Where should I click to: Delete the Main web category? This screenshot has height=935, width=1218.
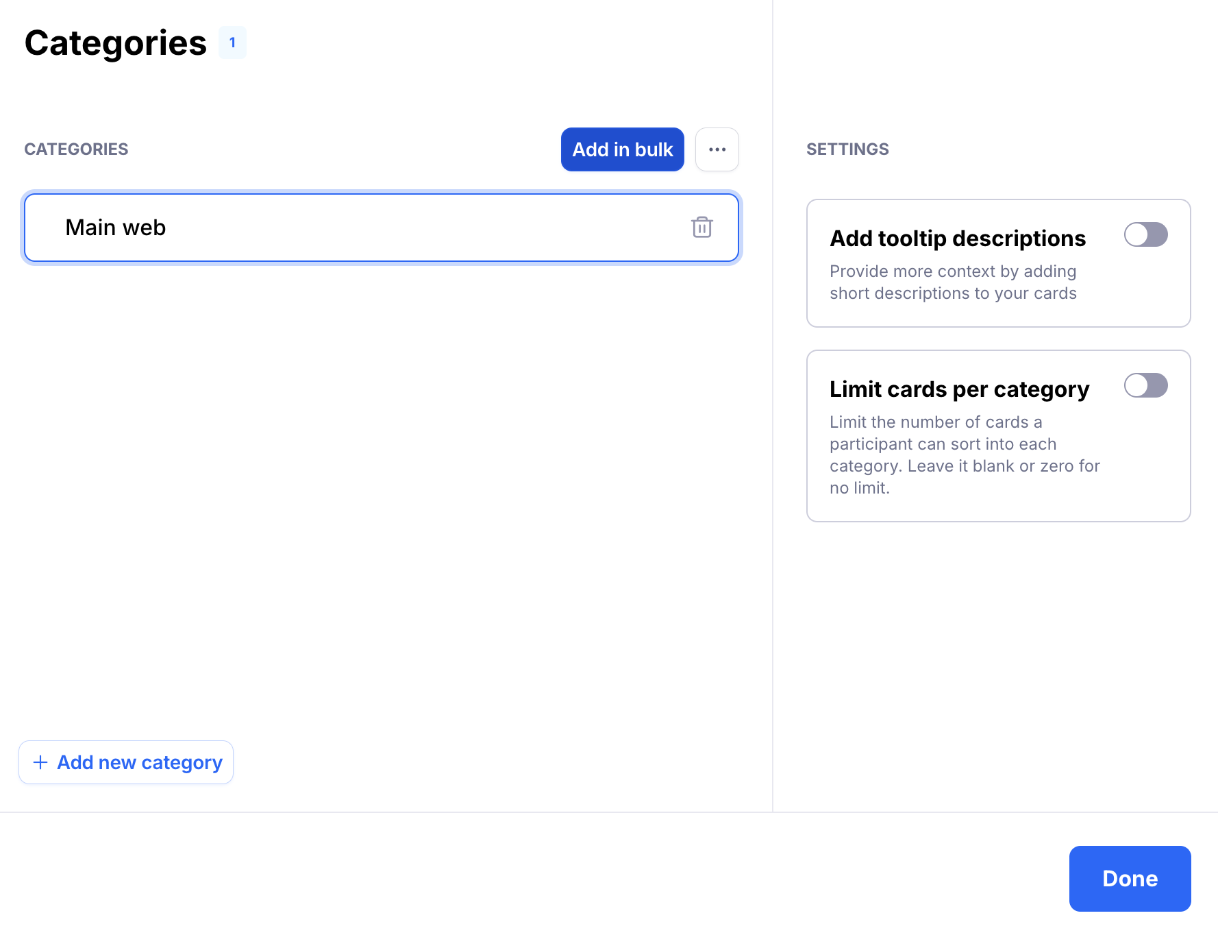pyautogui.click(x=701, y=228)
